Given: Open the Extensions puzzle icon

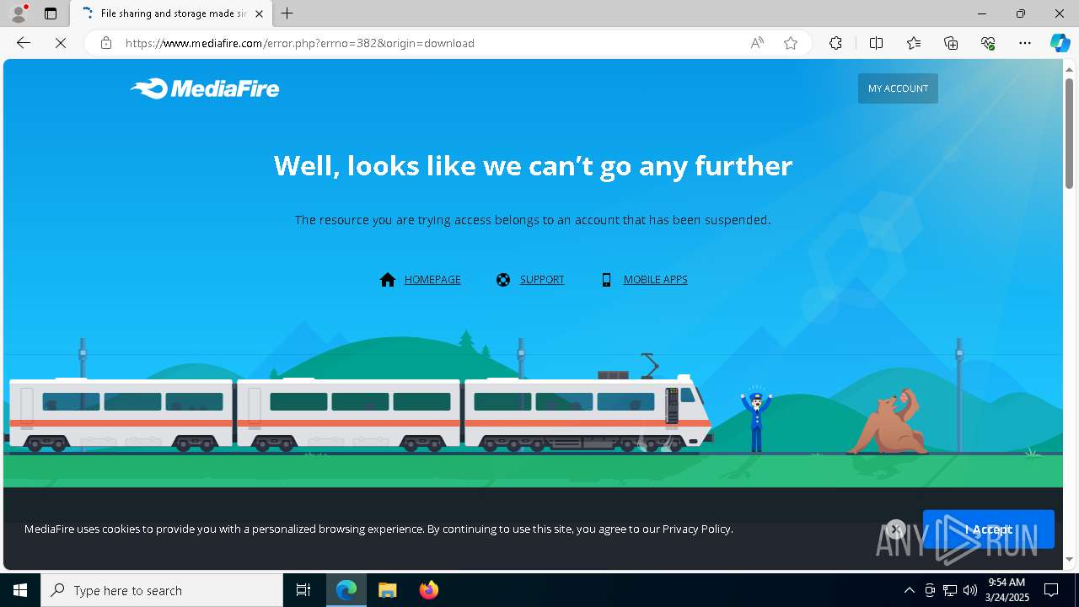Looking at the screenshot, I should point(835,43).
